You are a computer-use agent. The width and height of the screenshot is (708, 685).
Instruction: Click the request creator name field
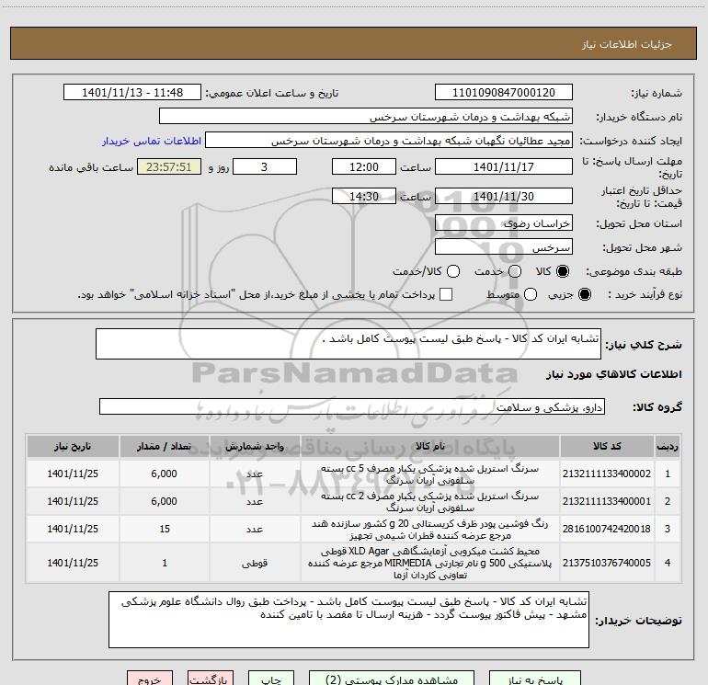pos(389,141)
